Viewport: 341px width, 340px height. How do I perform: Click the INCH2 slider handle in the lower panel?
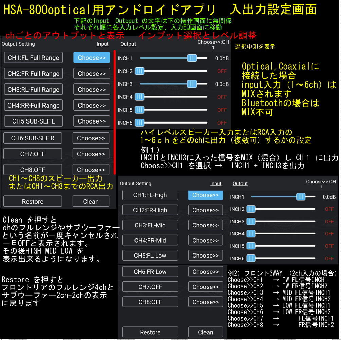click(x=251, y=209)
